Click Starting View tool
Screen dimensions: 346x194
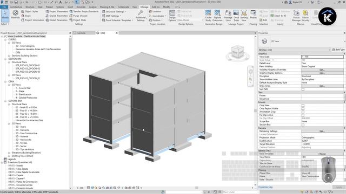[244, 16]
